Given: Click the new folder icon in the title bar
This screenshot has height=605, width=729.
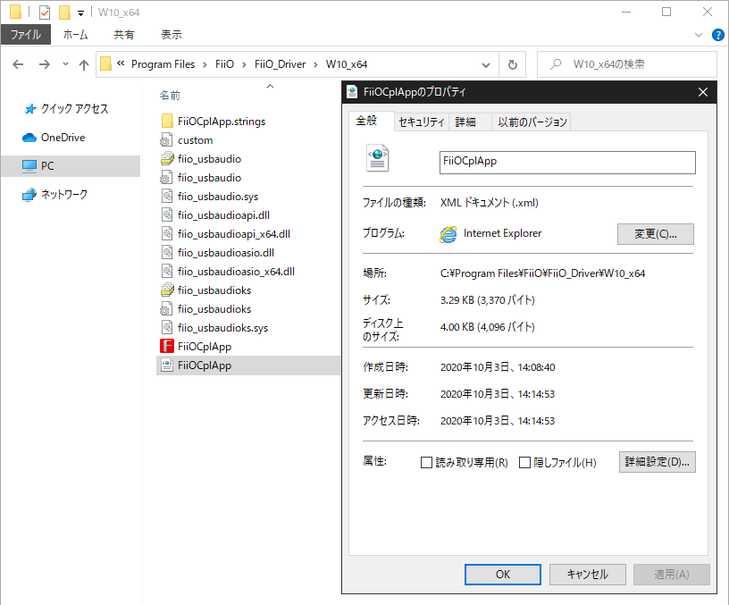Looking at the screenshot, I should click(x=64, y=13).
